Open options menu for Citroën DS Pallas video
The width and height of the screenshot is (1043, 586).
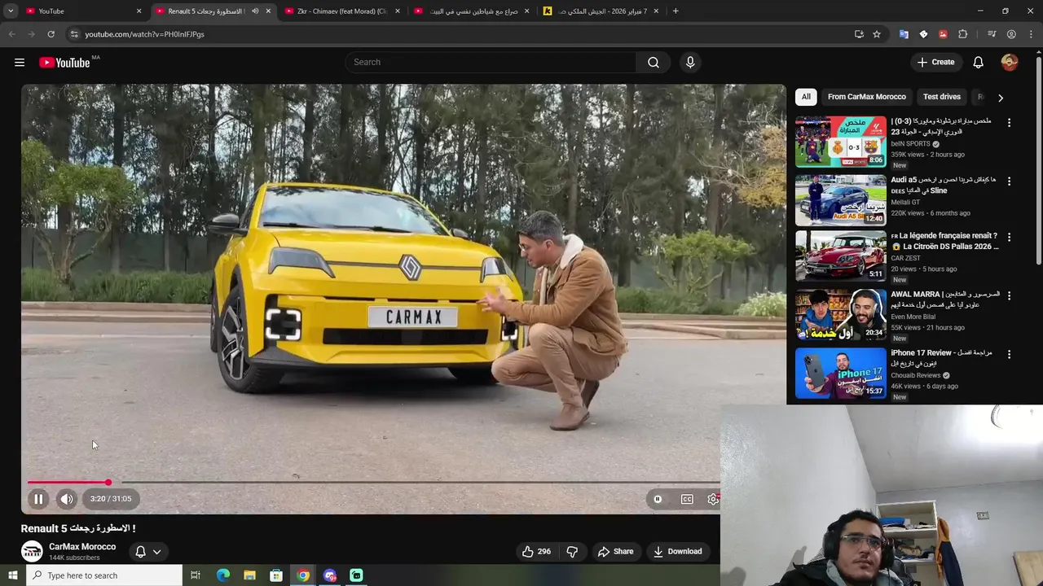point(1009,237)
